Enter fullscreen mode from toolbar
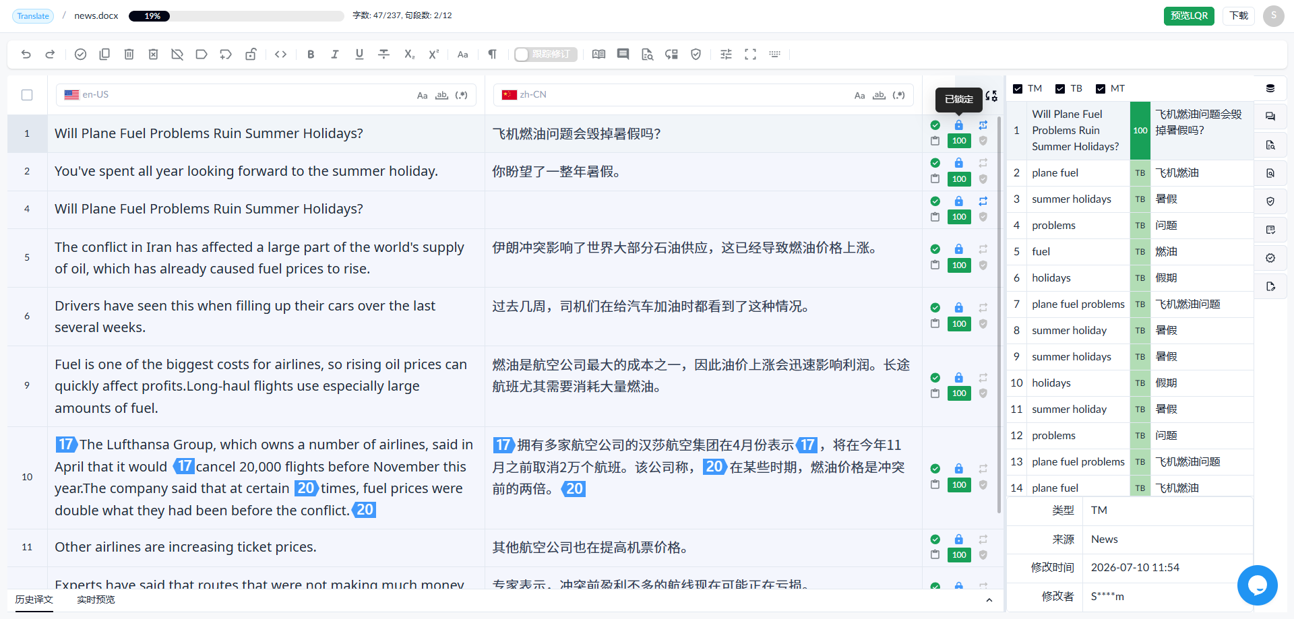 tap(750, 55)
